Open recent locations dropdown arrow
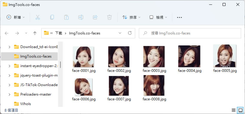 coord(26,33)
